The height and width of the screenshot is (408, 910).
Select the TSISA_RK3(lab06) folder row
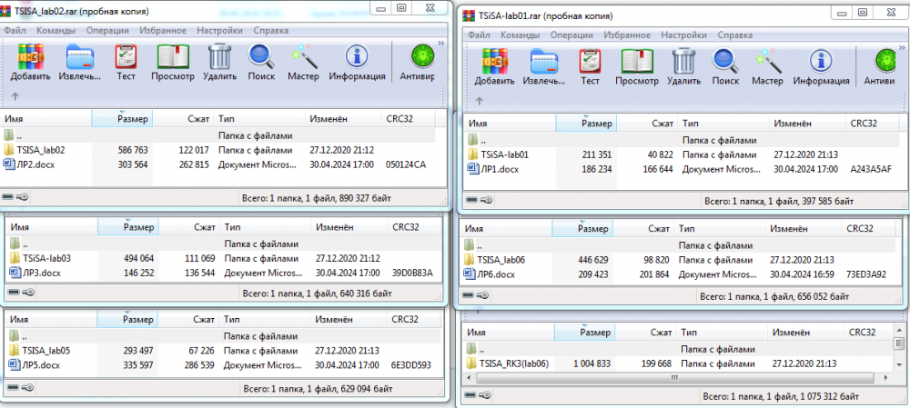[x=513, y=363]
